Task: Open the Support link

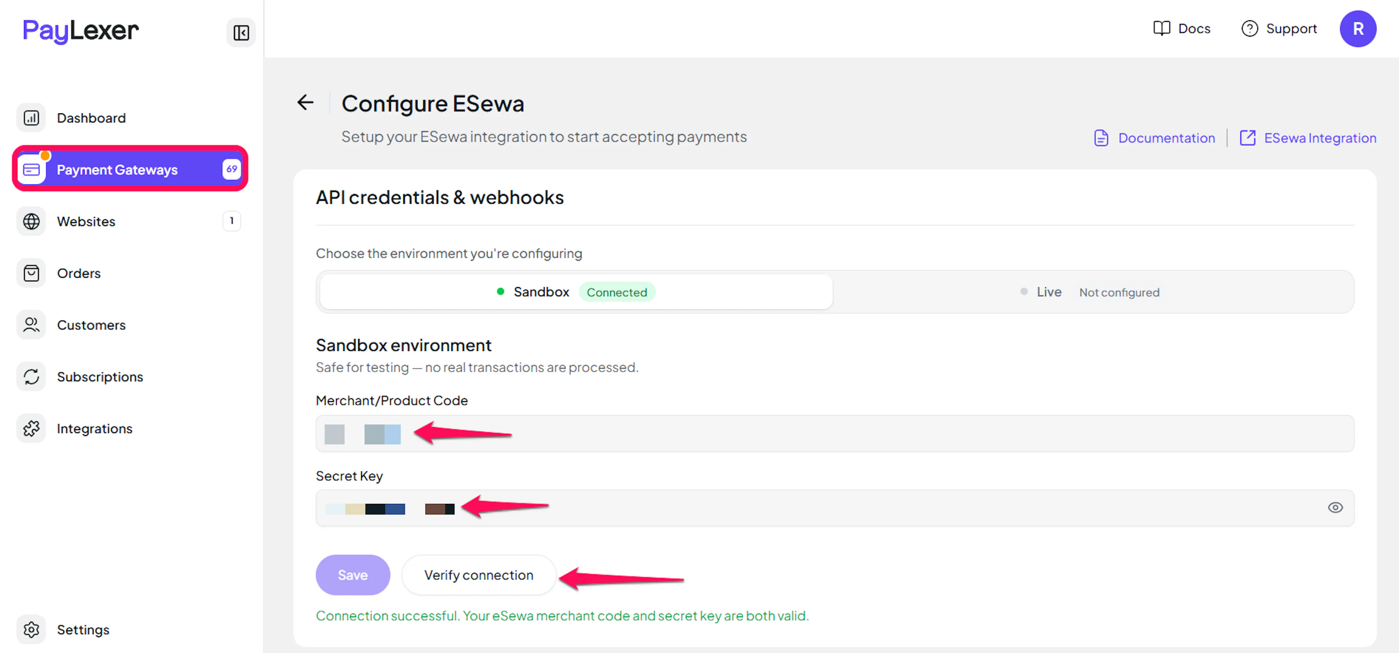Action: tap(1279, 28)
